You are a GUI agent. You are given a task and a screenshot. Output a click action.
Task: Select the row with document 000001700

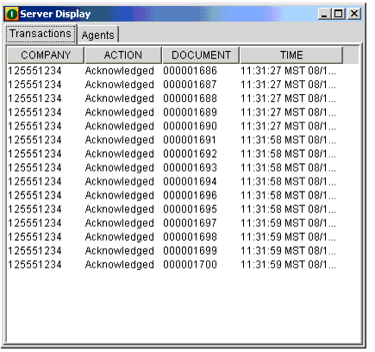(183, 265)
